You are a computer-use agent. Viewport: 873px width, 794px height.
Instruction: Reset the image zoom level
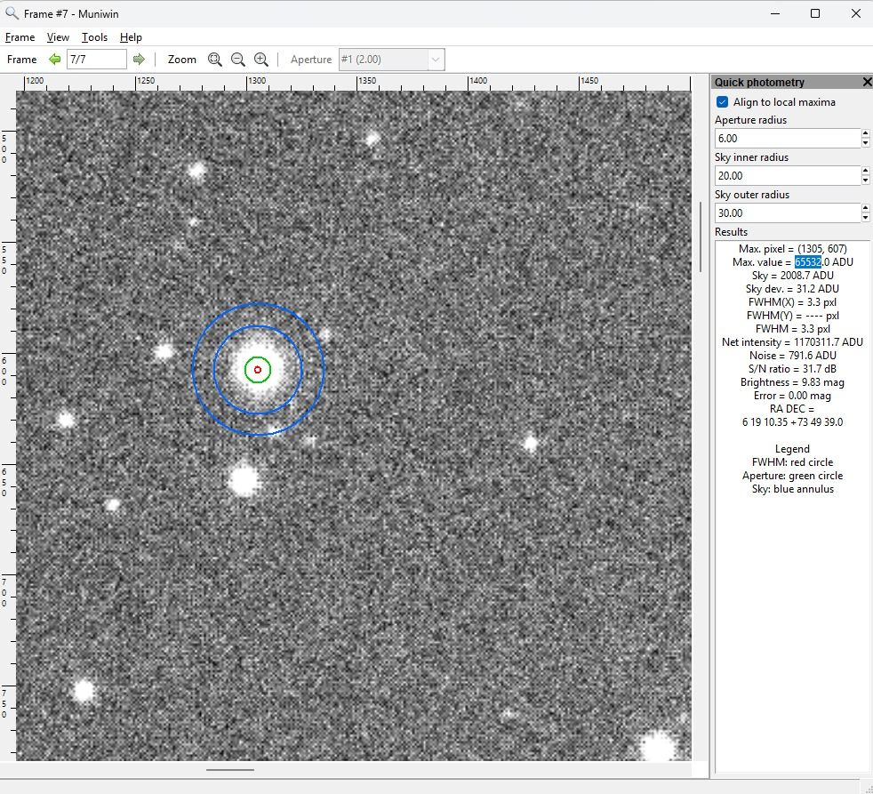pos(215,59)
